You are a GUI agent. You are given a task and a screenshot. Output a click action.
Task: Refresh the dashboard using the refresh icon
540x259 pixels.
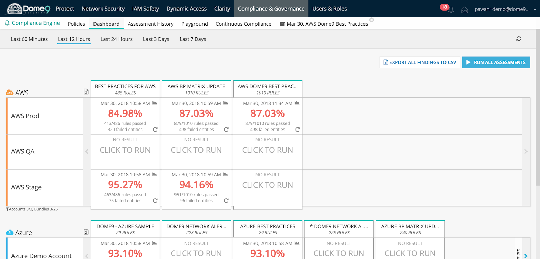pos(519,39)
